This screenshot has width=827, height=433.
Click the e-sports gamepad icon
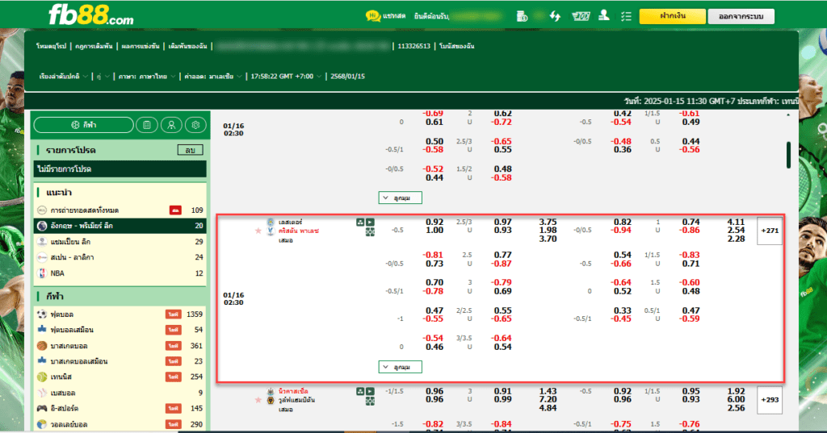42,408
